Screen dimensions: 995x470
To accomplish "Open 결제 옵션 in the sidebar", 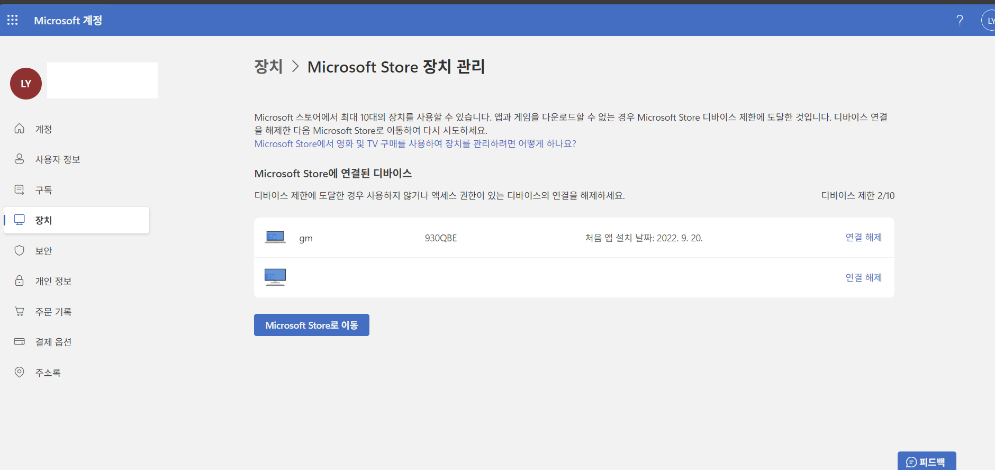I will pos(76,342).
